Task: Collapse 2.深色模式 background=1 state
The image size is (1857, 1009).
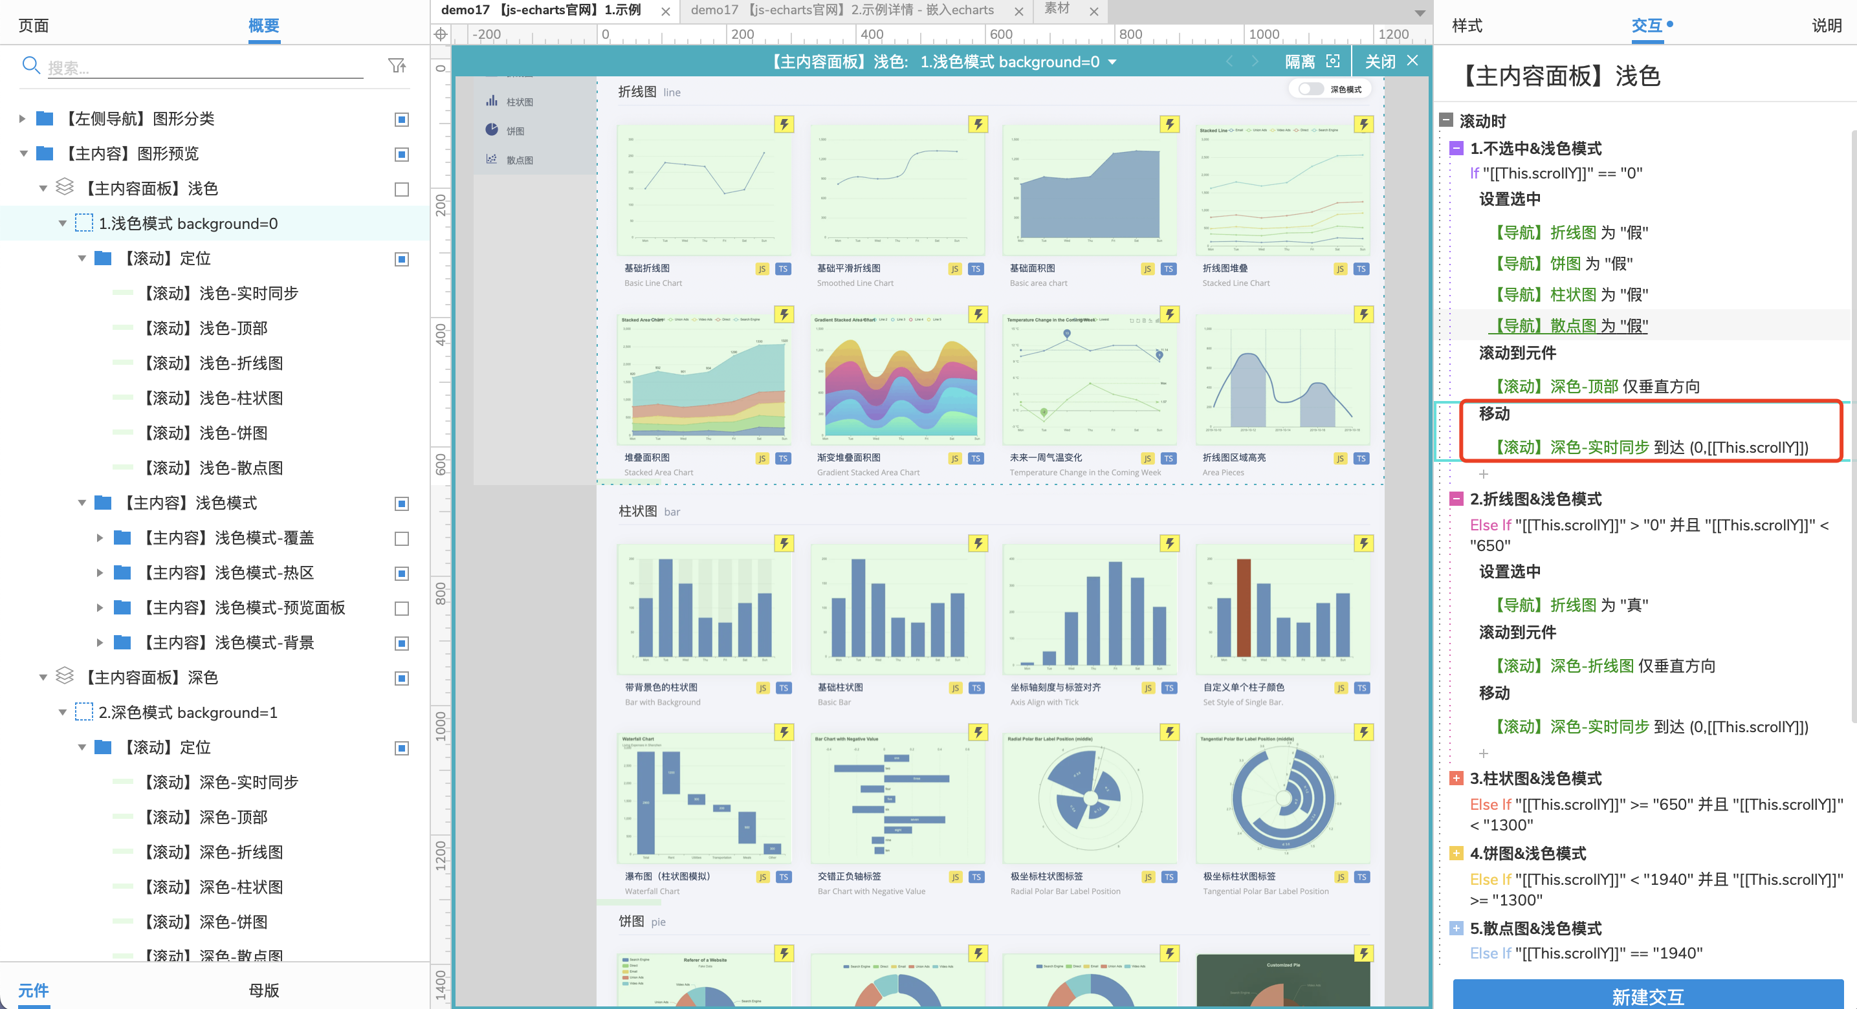Action: [x=63, y=712]
